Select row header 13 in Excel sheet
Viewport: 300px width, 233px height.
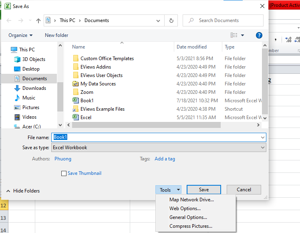[x=4, y=218]
